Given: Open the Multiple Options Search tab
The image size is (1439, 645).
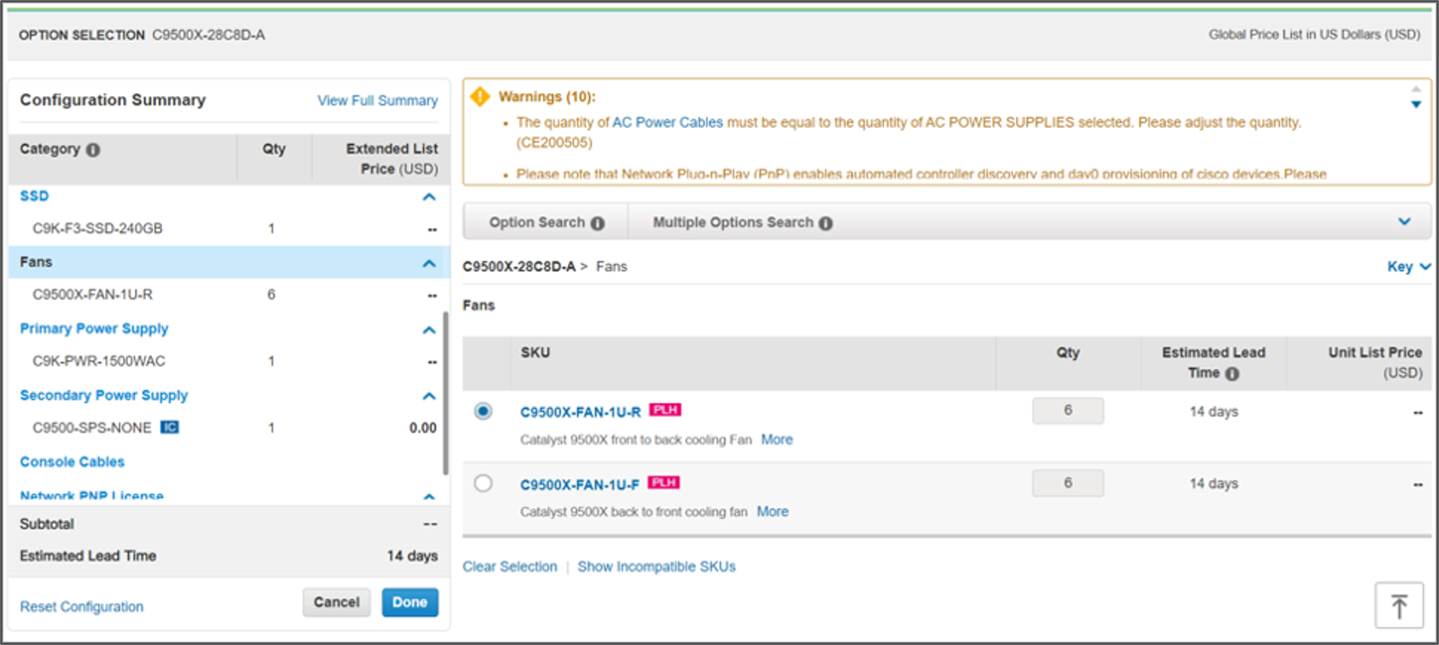Looking at the screenshot, I should click(x=742, y=222).
